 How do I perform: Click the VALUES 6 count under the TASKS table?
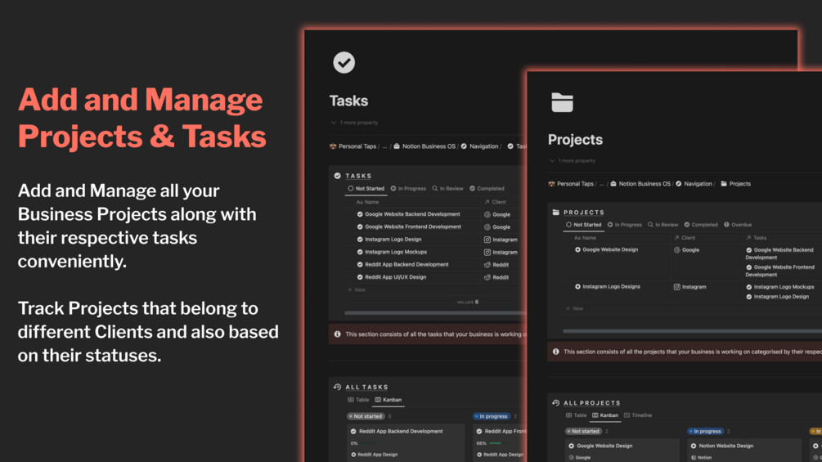coord(468,303)
